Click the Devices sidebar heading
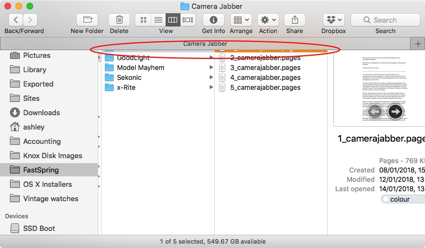The height and width of the screenshot is (248, 425). click(17, 216)
